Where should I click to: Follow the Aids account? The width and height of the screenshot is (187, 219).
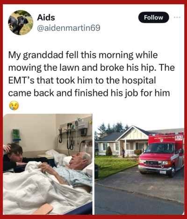pyautogui.click(x=153, y=17)
